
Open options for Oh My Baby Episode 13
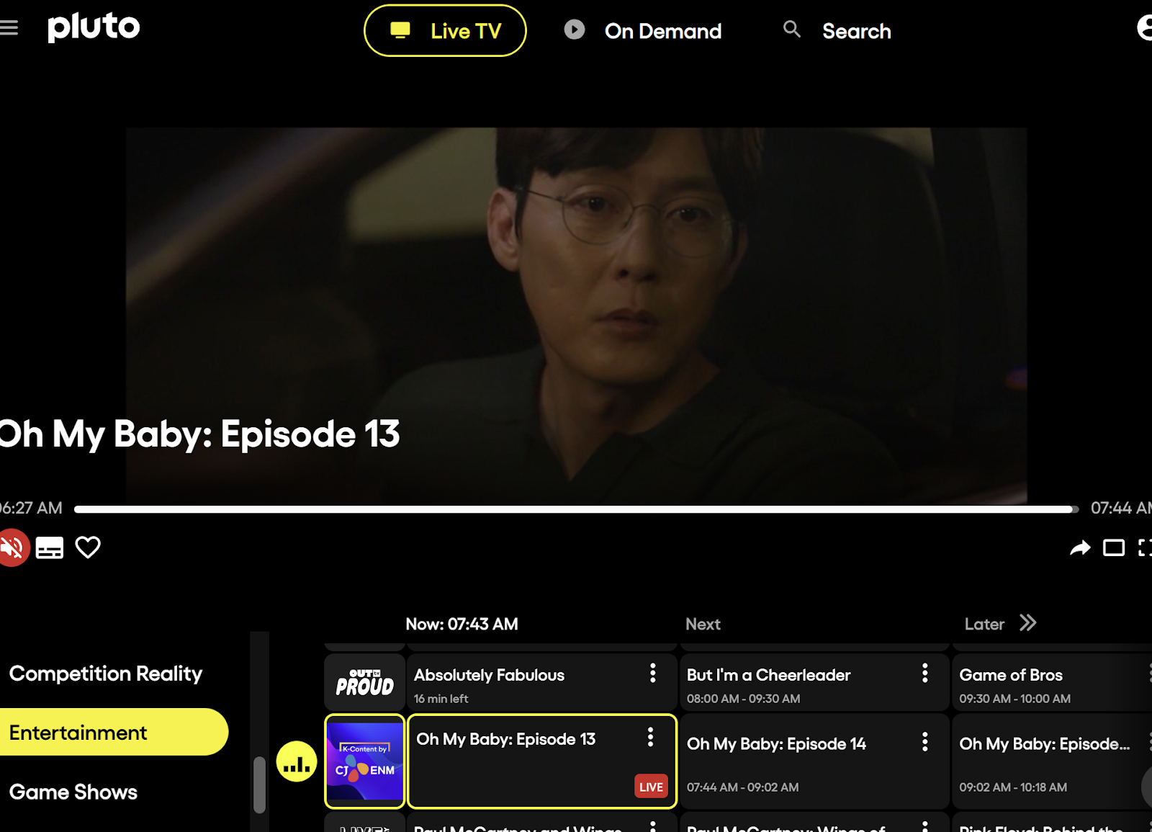point(650,737)
